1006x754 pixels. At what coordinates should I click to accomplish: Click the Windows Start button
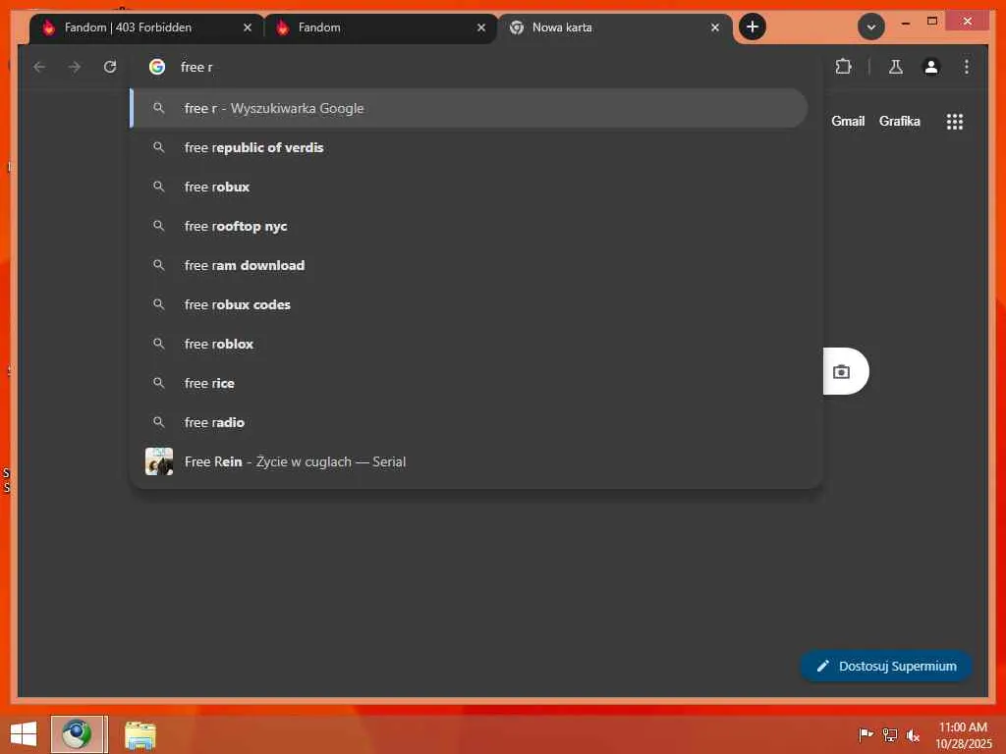click(24, 734)
